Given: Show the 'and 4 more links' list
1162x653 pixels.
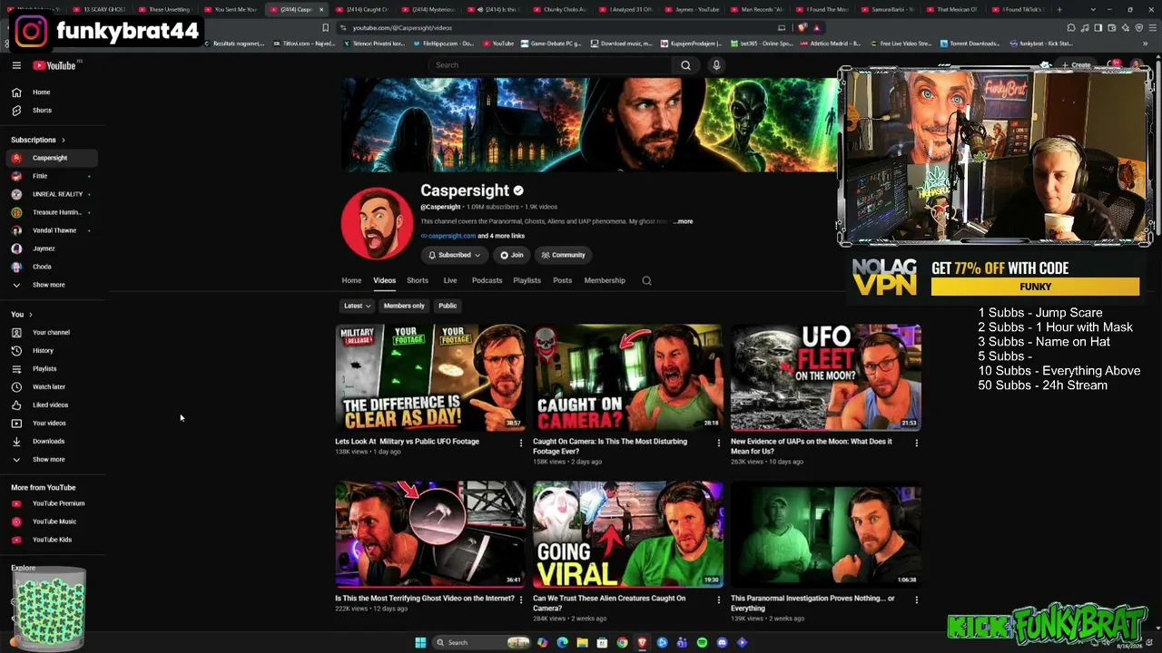Looking at the screenshot, I should (501, 236).
